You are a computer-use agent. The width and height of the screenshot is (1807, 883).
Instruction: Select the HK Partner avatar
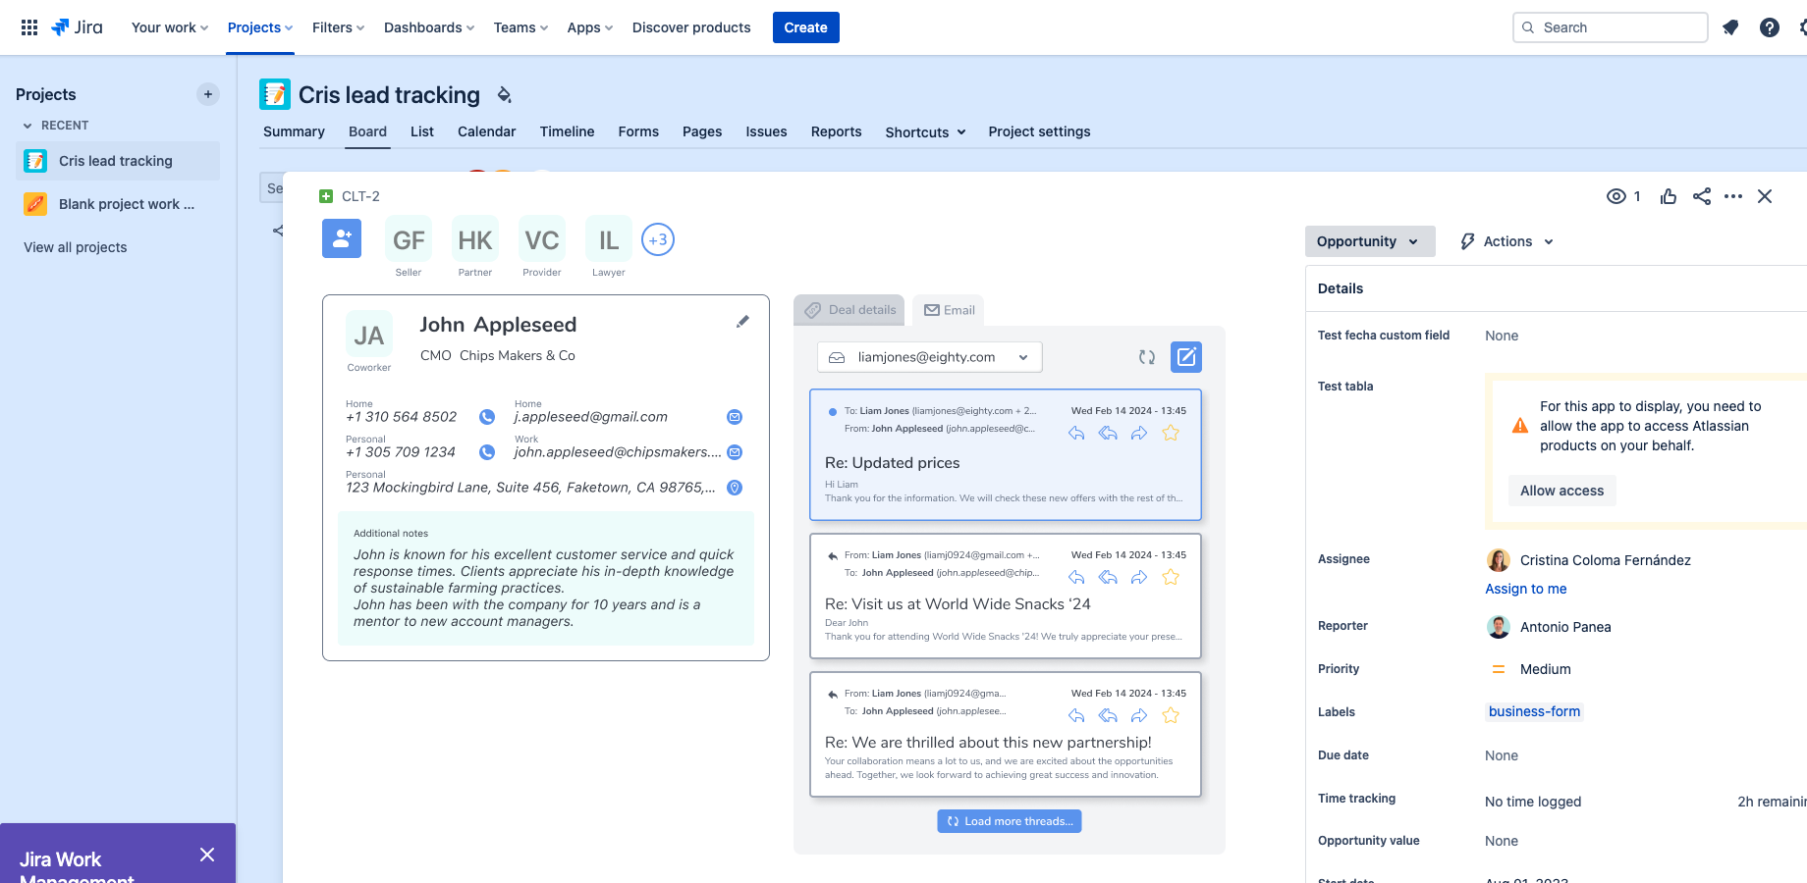(x=475, y=239)
